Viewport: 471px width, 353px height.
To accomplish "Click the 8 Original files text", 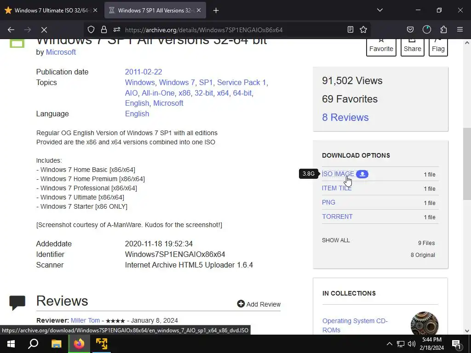I will (x=423, y=255).
